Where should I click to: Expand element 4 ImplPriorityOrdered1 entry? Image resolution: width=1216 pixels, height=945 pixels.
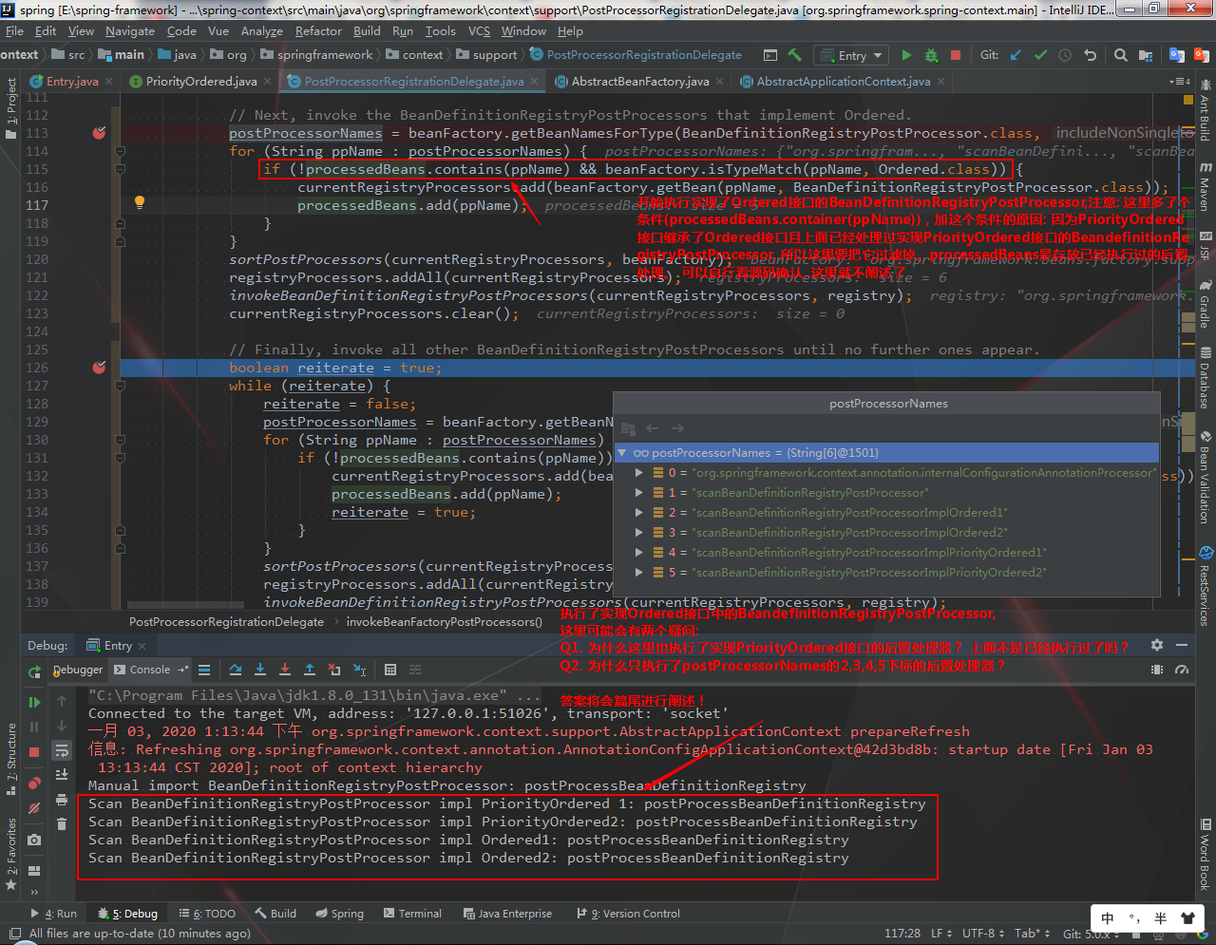click(x=639, y=553)
